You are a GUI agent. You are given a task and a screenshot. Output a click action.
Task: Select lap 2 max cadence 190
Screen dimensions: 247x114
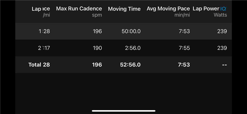coord(97,48)
